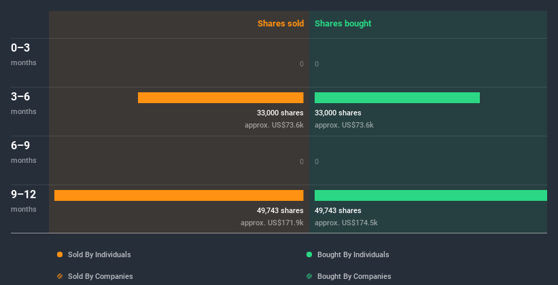This screenshot has height=285, width=558.
Task: Click the zero sold value in 6–9 months
Action: click(x=302, y=161)
